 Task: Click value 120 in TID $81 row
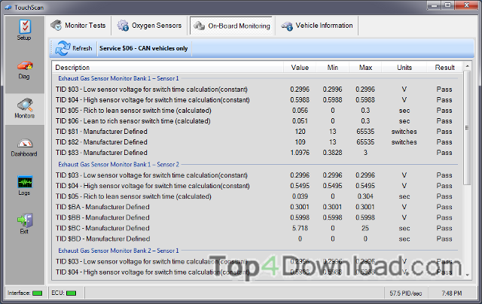click(x=300, y=132)
